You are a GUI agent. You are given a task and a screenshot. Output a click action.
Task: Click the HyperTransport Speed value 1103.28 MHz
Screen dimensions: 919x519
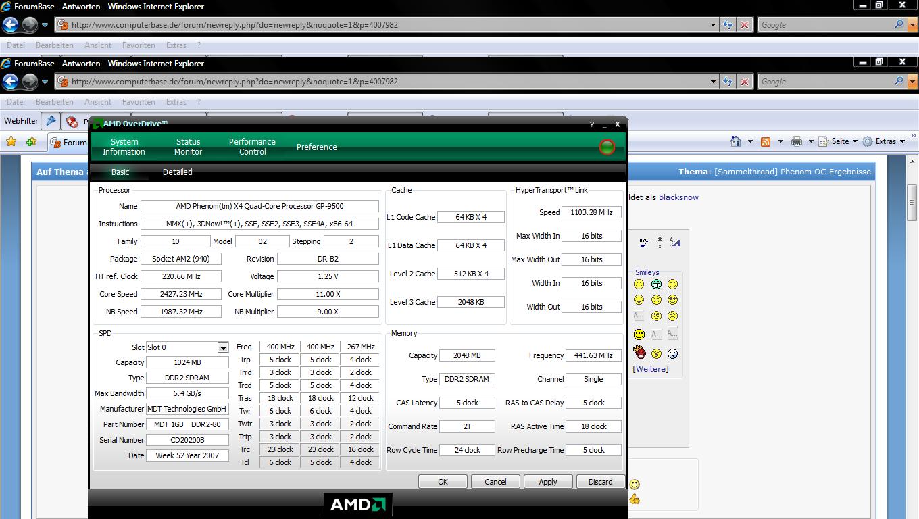[591, 212]
